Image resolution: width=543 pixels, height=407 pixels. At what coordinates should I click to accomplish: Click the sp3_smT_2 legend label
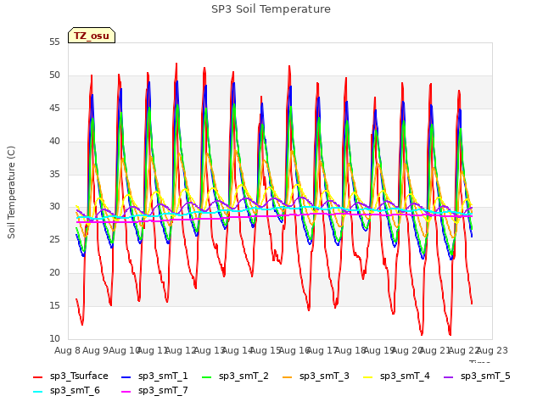[244, 376]
